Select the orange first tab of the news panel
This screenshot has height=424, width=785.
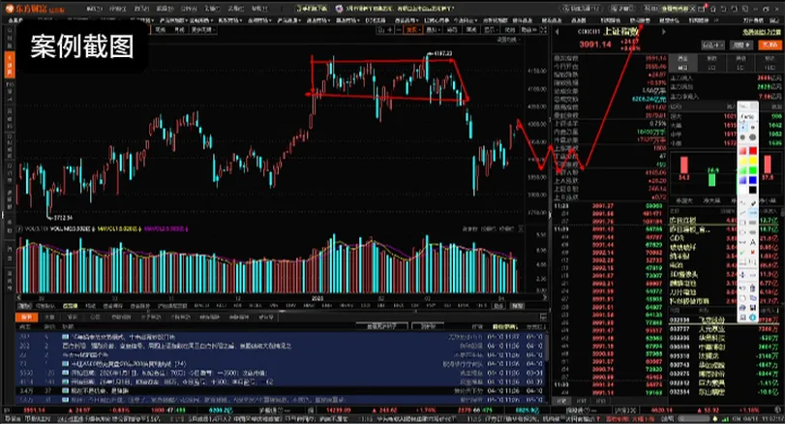tap(26, 317)
